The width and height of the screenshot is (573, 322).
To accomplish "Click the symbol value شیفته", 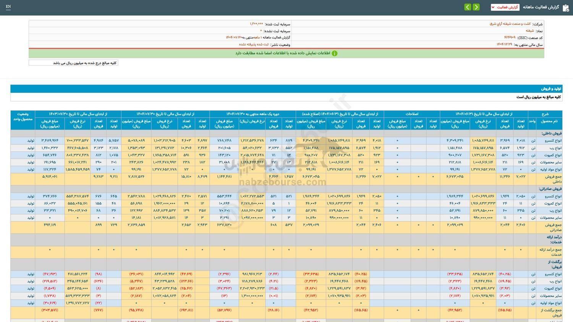I will pos(529,31).
